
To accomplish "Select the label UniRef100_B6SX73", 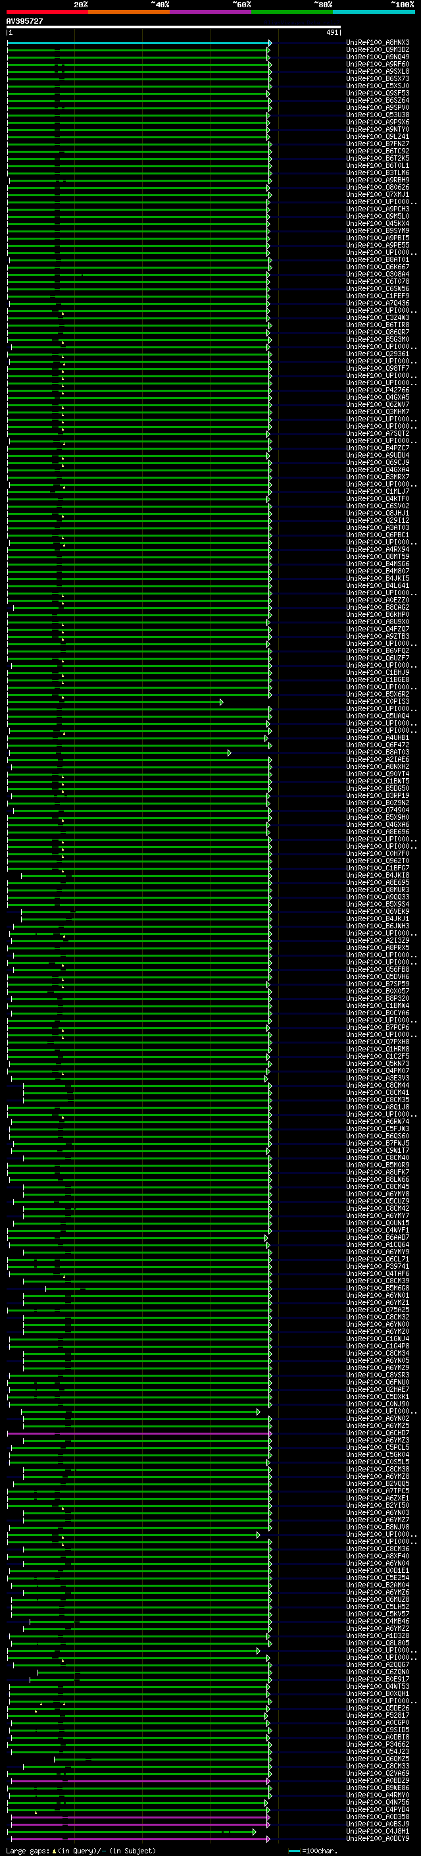I will [x=378, y=78].
